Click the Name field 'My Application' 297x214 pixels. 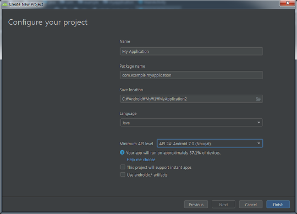click(x=191, y=51)
